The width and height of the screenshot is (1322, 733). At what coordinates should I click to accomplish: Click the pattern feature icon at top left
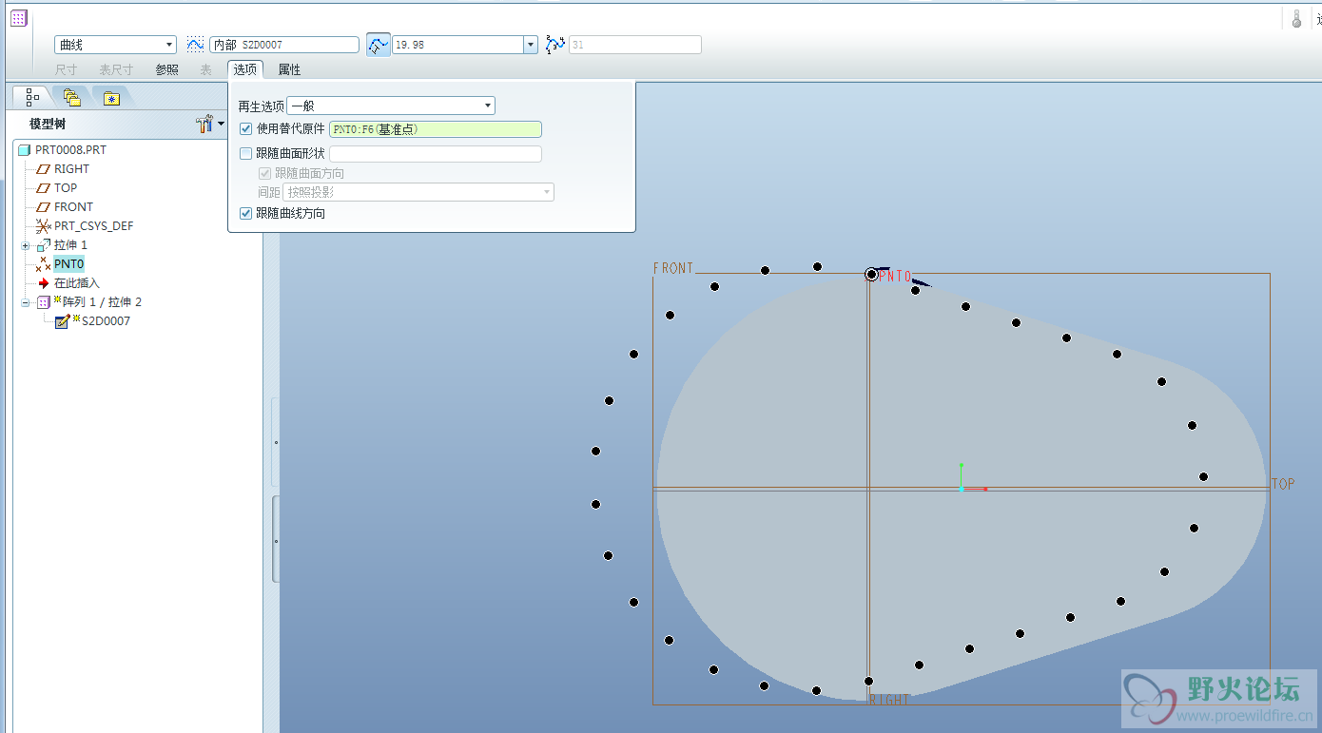coord(19,18)
